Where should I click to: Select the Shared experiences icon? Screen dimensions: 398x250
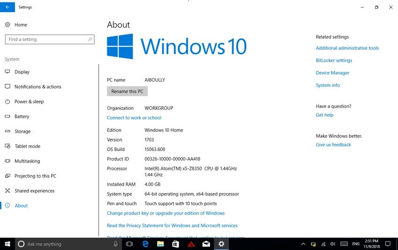[7, 191]
